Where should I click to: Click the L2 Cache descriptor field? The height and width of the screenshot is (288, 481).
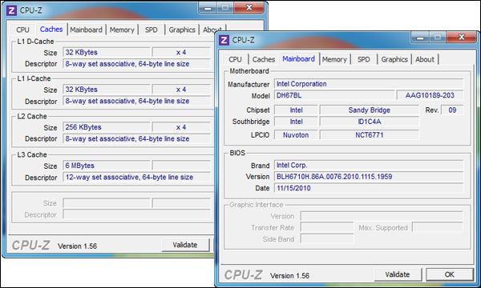click(138, 138)
